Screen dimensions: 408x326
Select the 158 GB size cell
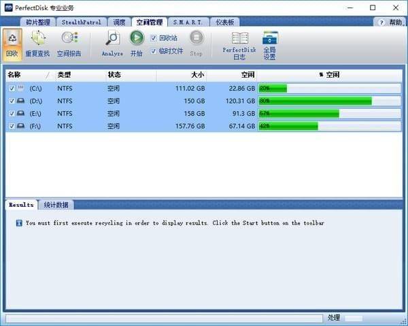[x=194, y=114]
